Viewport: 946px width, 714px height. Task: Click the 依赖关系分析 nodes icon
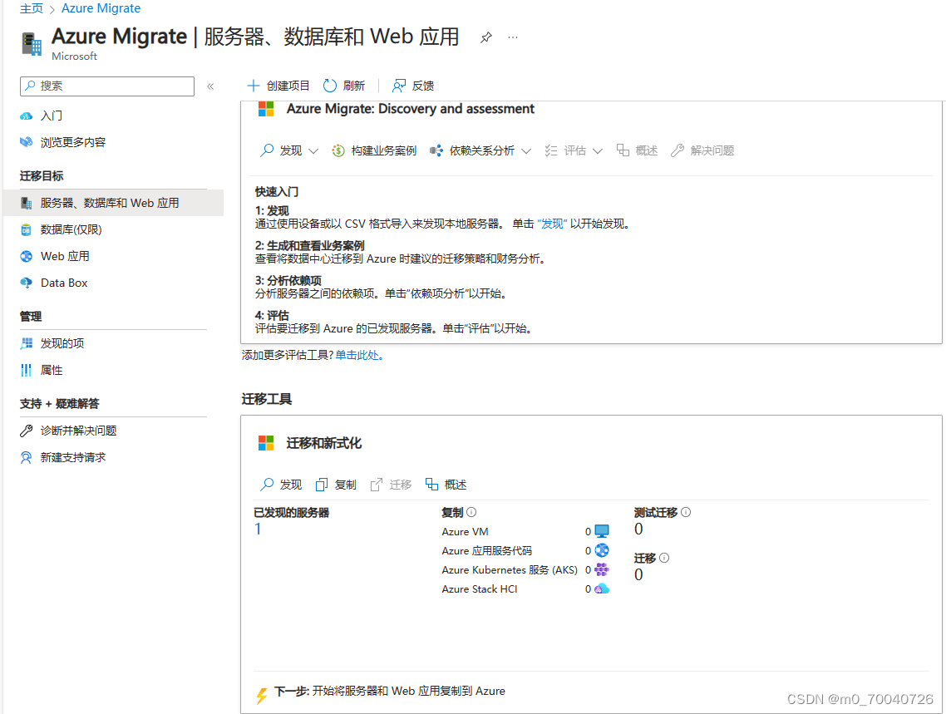[x=436, y=150]
